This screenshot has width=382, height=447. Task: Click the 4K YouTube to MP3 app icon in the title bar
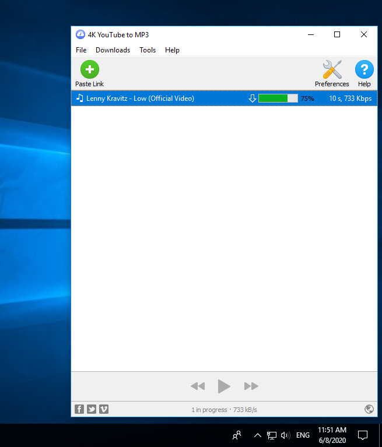(x=80, y=34)
